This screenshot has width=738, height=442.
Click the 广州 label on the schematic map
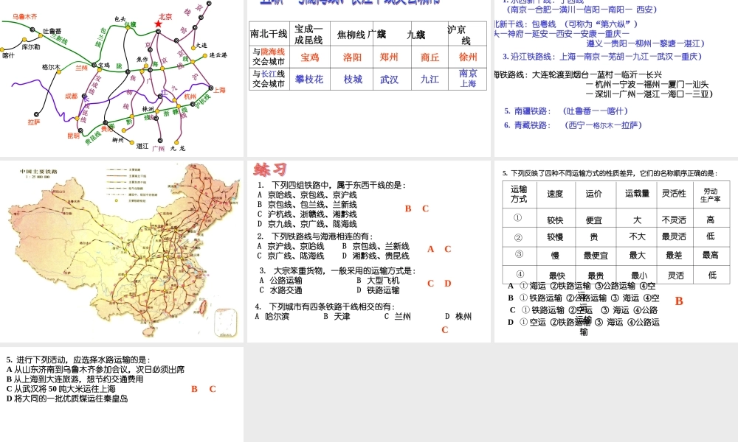(x=159, y=148)
